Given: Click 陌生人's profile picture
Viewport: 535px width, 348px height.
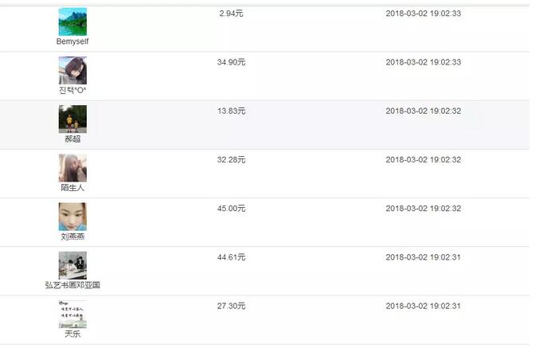Looking at the screenshot, I should point(72,168).
